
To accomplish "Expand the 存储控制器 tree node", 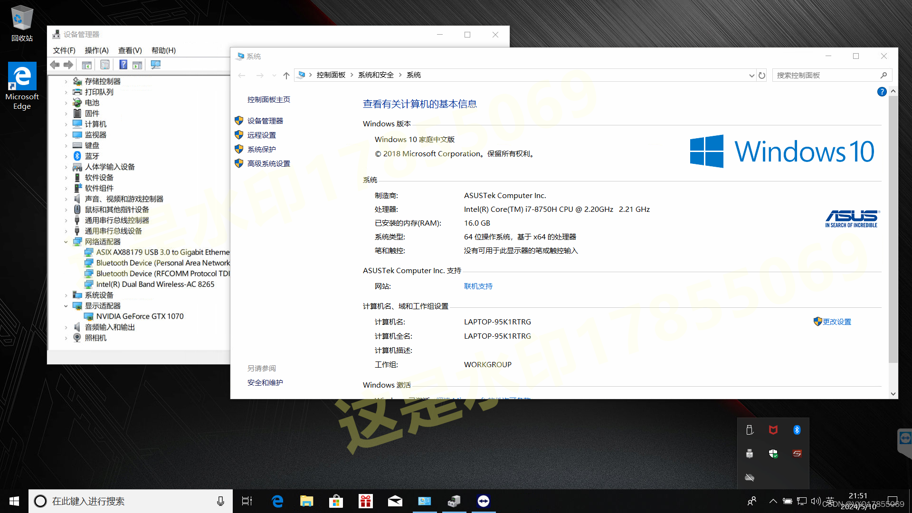I will click(x=66, y=82).
